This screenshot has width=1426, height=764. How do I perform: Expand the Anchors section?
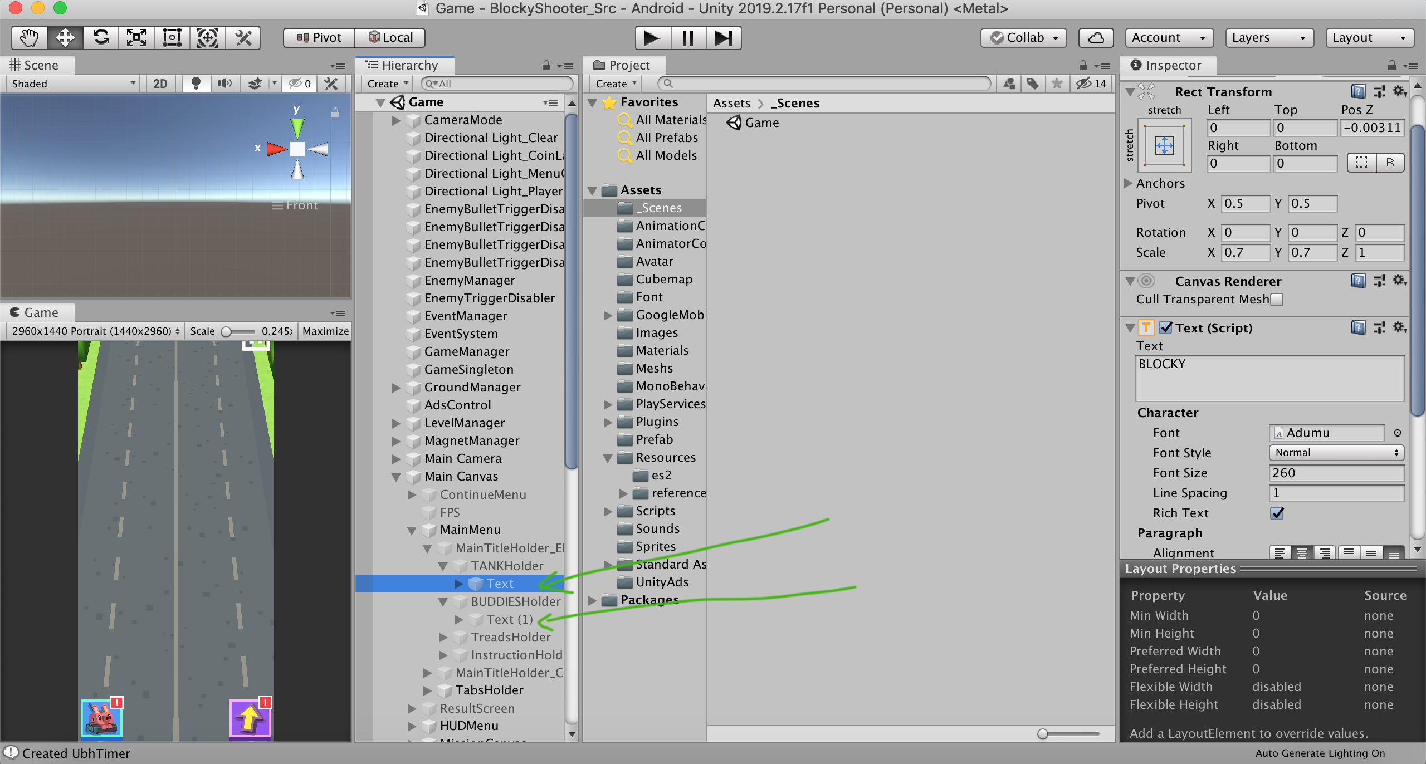tap(1129, 183)
